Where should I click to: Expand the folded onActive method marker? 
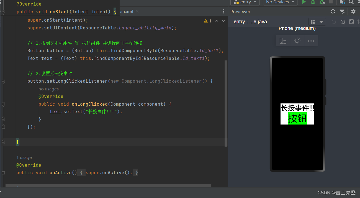tap(3, 173)
